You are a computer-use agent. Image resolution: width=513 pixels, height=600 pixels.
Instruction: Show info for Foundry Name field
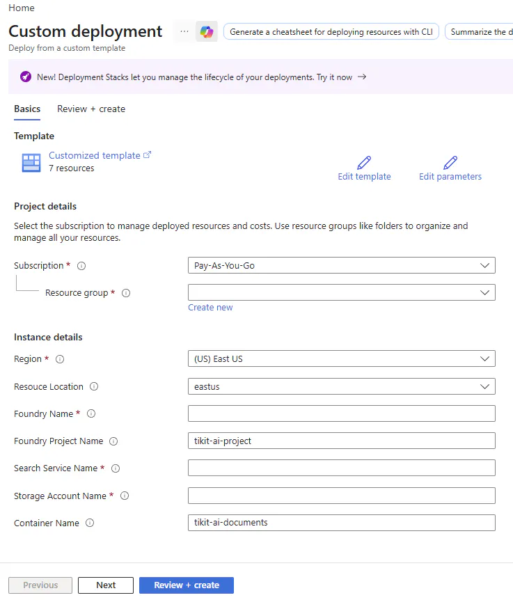coord(91,413)
